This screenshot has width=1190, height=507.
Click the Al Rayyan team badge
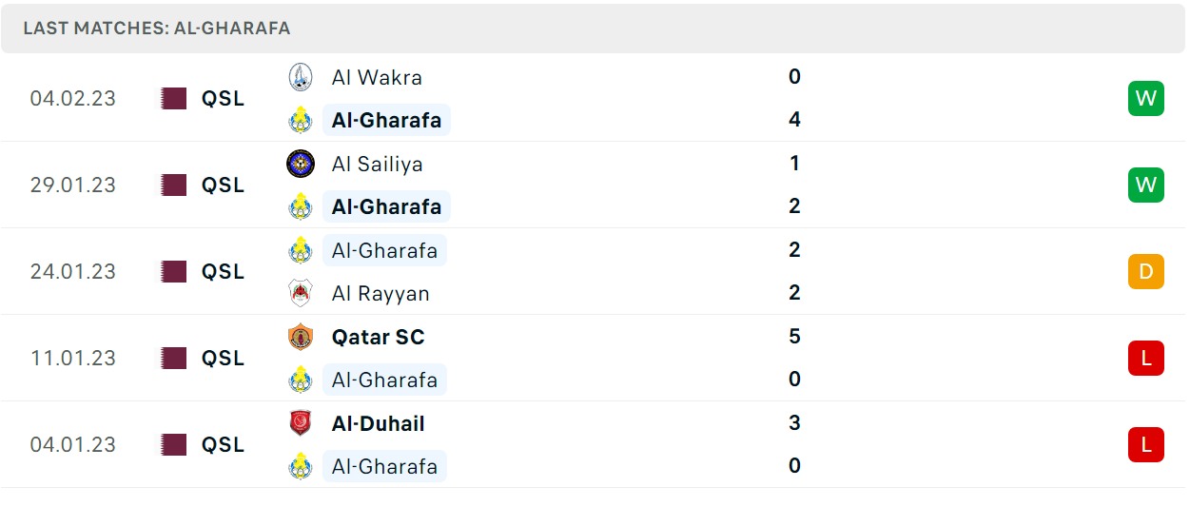(301, 293)
